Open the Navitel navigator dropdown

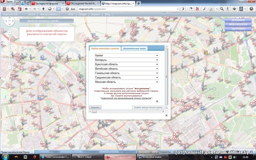[x=126, y=55]
